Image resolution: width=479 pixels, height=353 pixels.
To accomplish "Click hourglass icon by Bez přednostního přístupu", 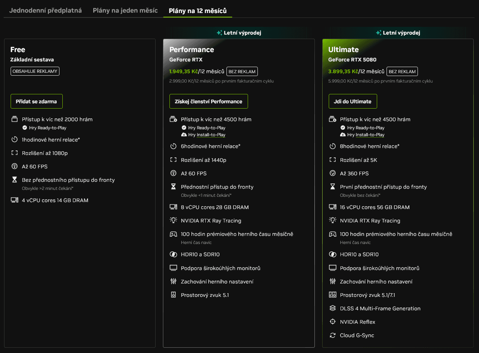I will [x=14, y=180].
